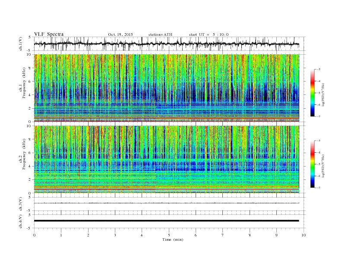
Task: Click the -7 label on ch.1 colorbar
Action: tap(318, 116)
